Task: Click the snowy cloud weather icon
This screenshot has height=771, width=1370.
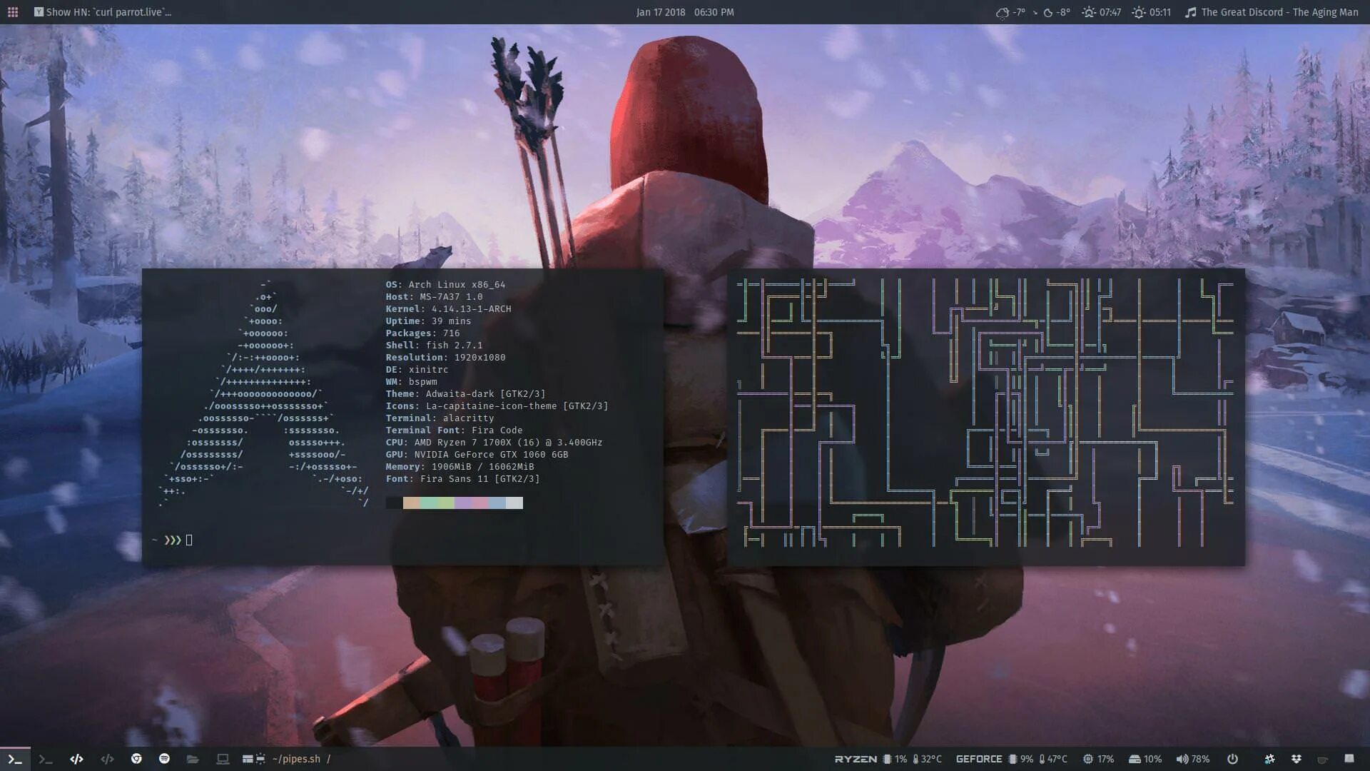Action: click(1003, 12)
